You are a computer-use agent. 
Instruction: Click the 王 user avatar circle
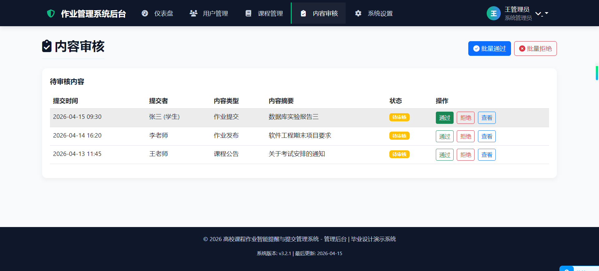tap(494, 13)
